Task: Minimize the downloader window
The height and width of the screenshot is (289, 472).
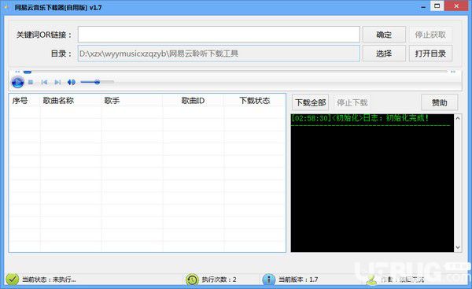Action: pos(423,6)
